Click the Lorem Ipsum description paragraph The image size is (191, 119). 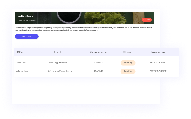tap(83, 29)
